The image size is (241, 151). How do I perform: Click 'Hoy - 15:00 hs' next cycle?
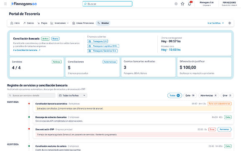171,50
